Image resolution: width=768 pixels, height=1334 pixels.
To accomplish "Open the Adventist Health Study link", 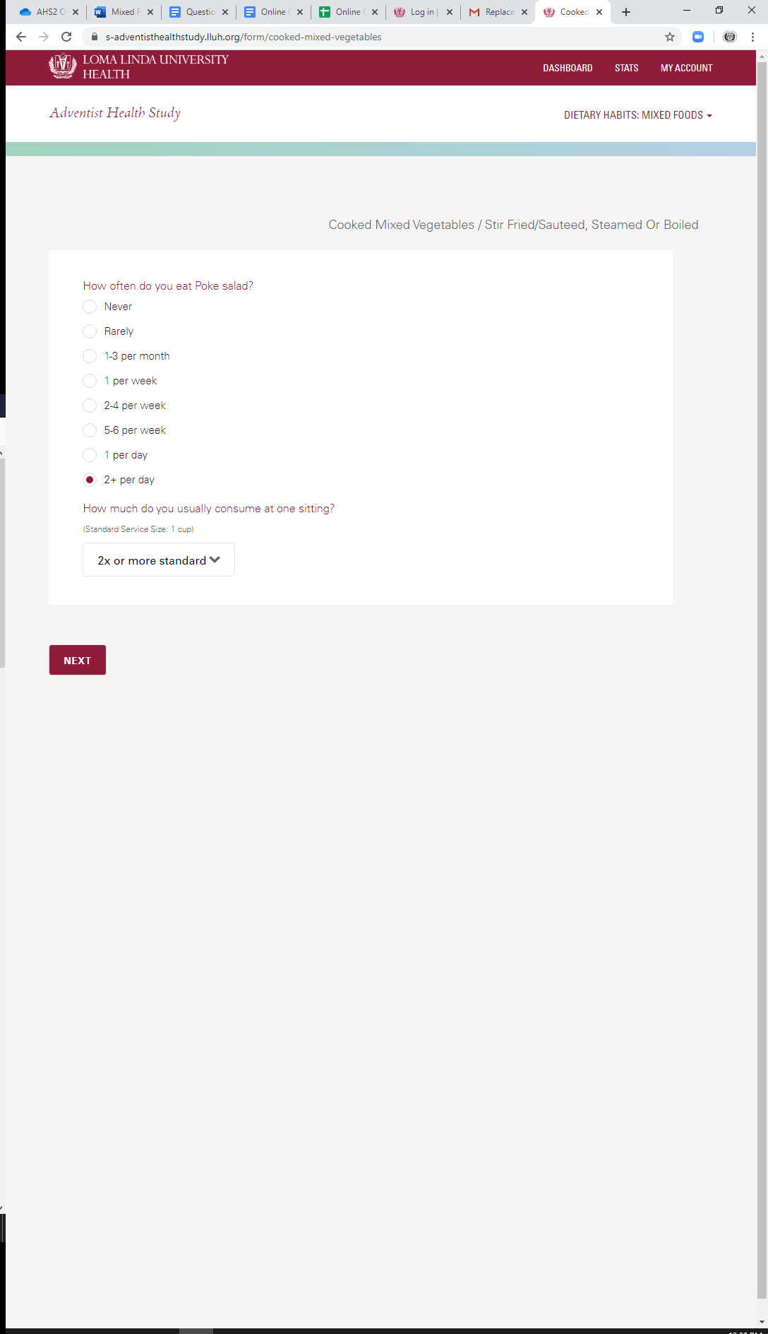I will pos(115,113).
